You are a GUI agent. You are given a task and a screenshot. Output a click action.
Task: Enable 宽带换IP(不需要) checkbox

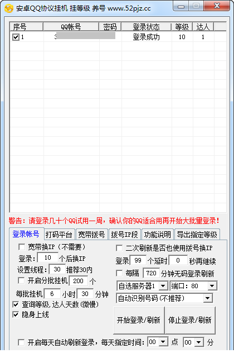click(22, 247)
